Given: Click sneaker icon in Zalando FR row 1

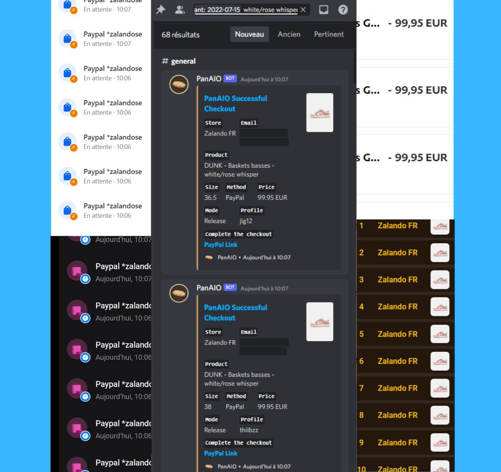Looking at the screenshot, I should click(x=440, y=227).
